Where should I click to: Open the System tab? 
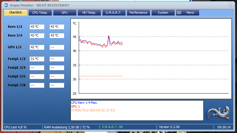pos(163,13)
